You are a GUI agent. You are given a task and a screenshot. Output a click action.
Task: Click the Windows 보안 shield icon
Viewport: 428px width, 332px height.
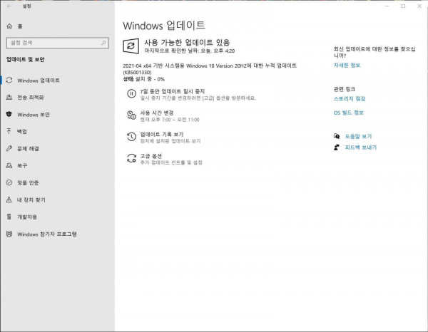tap(9, 114)
